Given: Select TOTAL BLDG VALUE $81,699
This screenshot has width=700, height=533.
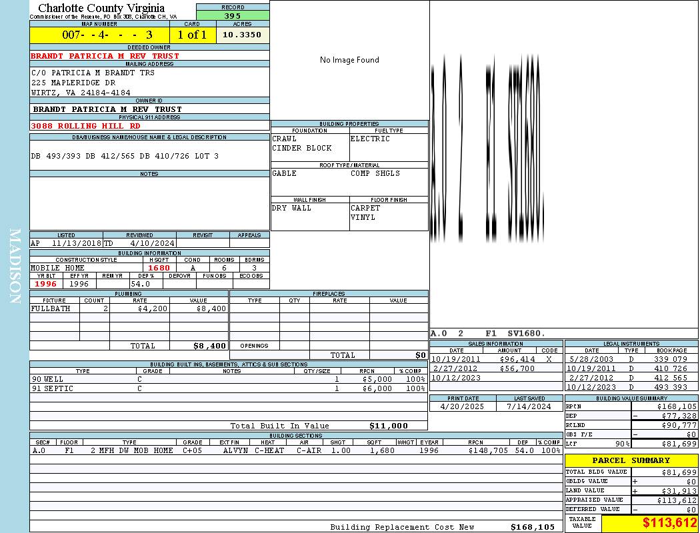Looking at the screenshot, I should (679, 472).
